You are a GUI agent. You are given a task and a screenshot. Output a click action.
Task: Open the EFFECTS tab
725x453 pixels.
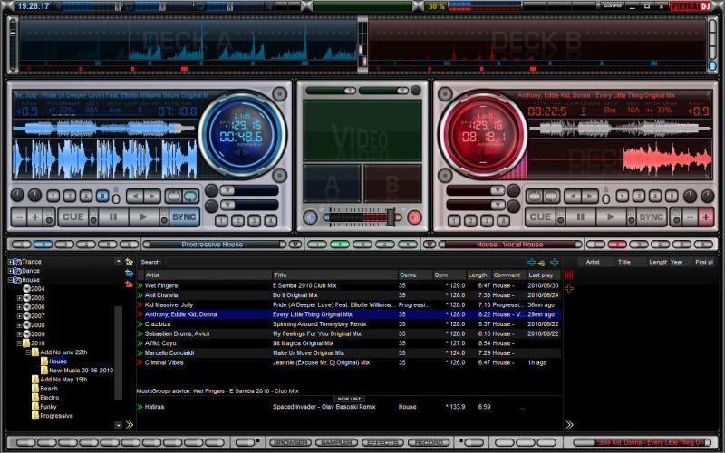(x=382, y=442)
